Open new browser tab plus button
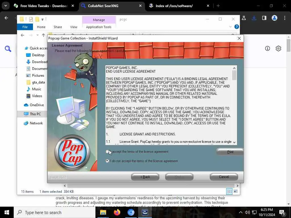This screenshot has height=218, width=291. 218,6
